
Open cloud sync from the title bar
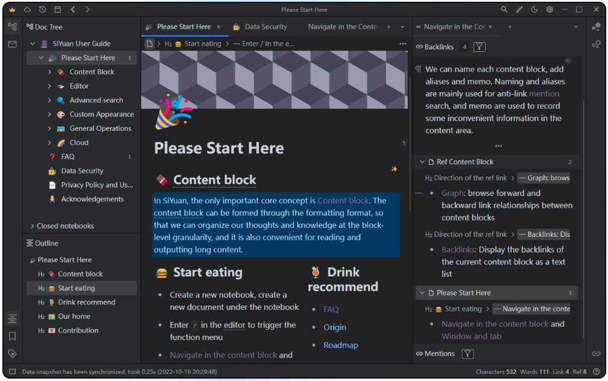pos(27,10)
